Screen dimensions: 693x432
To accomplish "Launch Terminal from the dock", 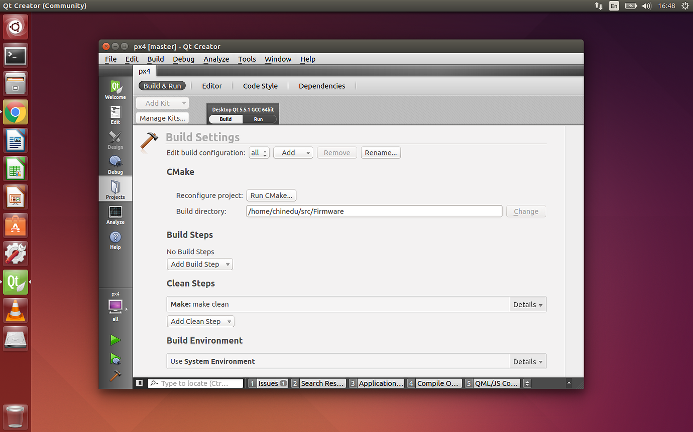I will (16, 56).
